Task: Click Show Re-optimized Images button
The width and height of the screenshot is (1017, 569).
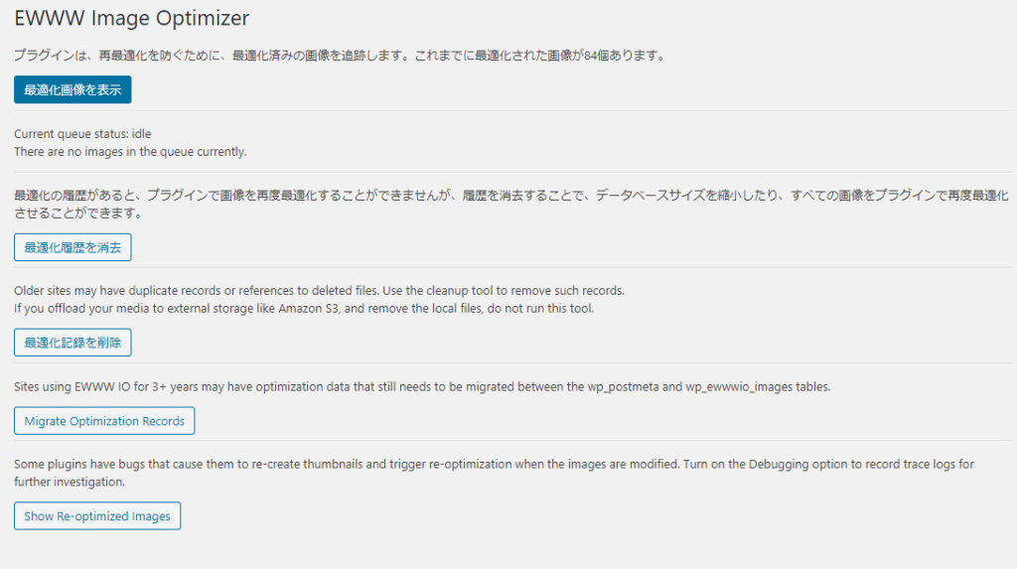Action: pyautogui.click(x=97, y=516)
